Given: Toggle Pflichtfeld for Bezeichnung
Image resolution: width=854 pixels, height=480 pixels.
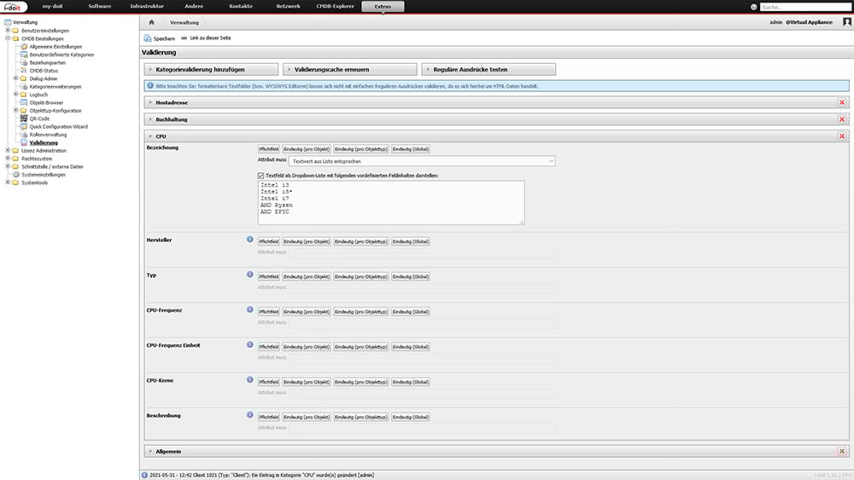Looking at the screenshot, I should 269,148.
